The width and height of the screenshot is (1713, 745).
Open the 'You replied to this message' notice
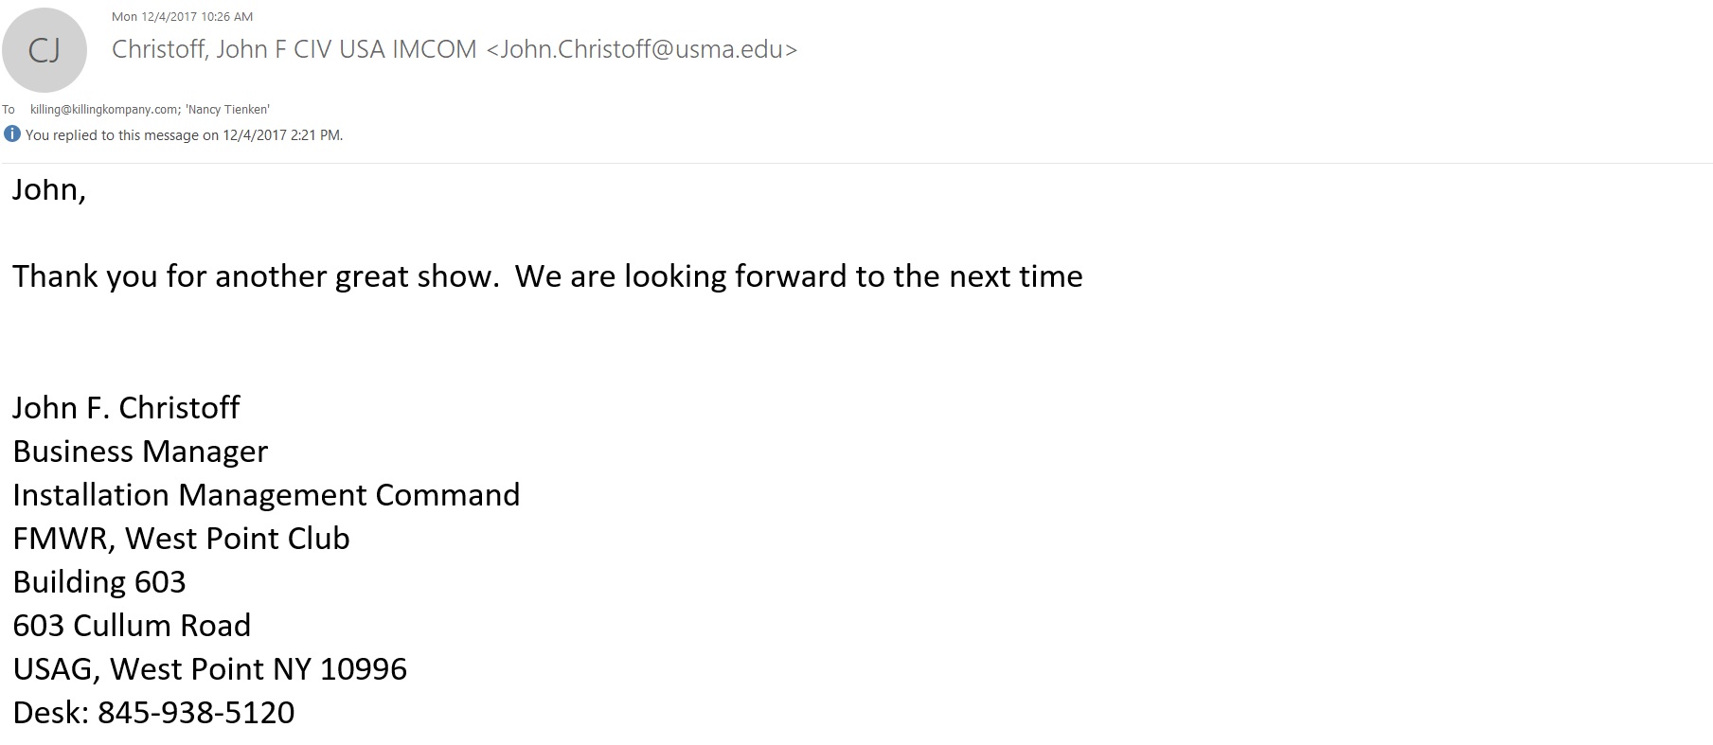click(x=184, y=135)
